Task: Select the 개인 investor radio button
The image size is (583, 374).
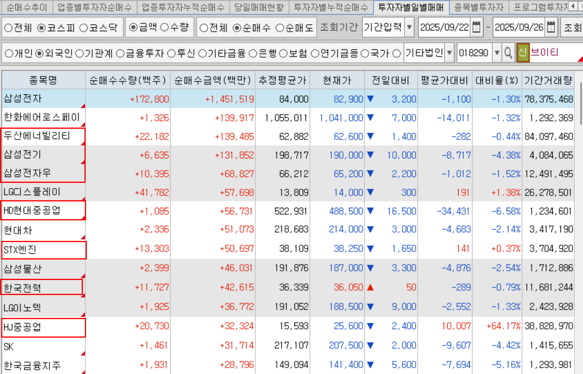Action: 9,53
